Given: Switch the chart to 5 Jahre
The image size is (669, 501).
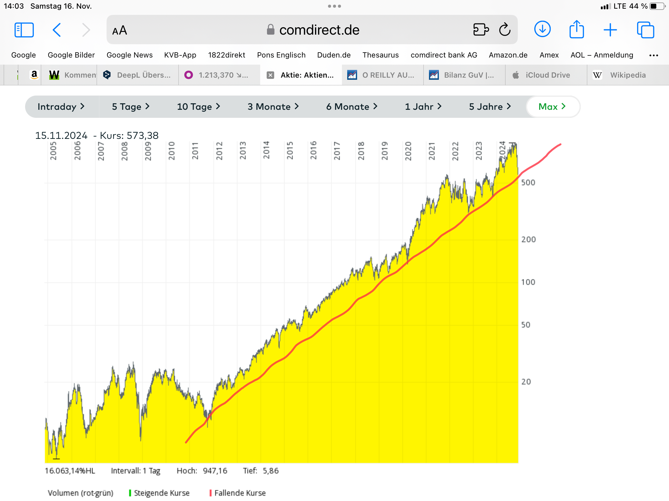Looking at the screenshot, I should 490,107.
